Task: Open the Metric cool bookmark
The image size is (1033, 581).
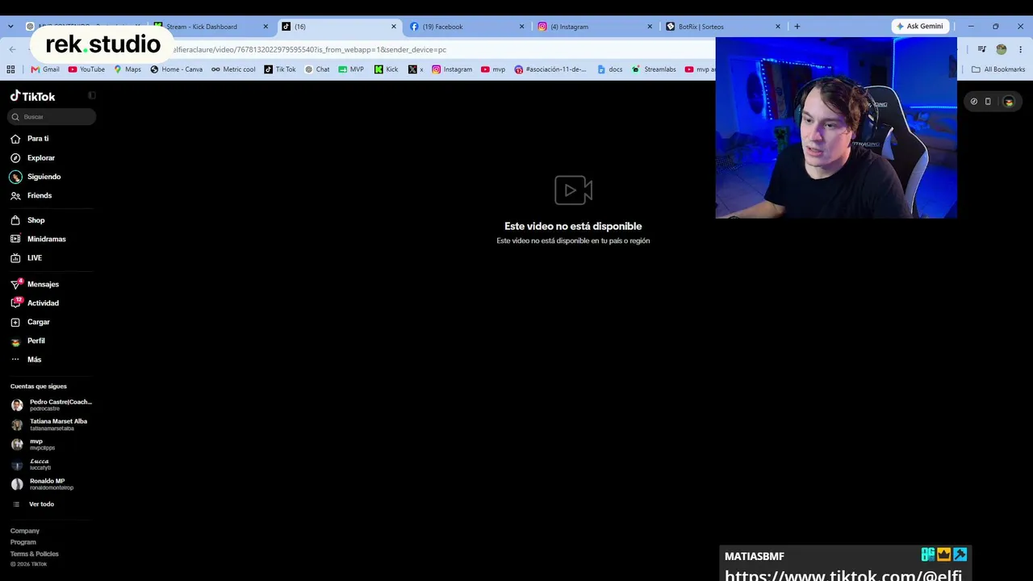Action: (233, 69)
